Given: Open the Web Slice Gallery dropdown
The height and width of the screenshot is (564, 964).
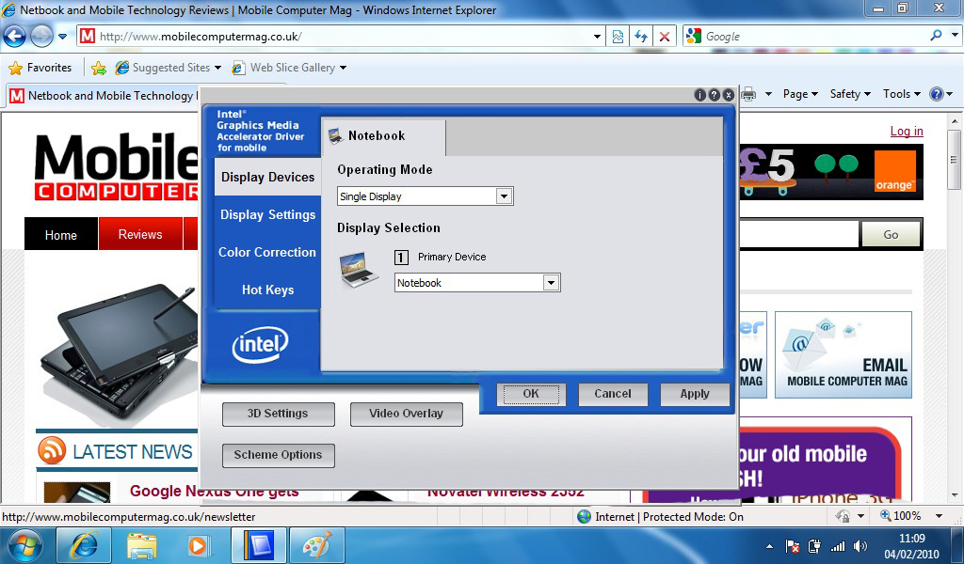Looking at the screenshot, I should 288,68.
